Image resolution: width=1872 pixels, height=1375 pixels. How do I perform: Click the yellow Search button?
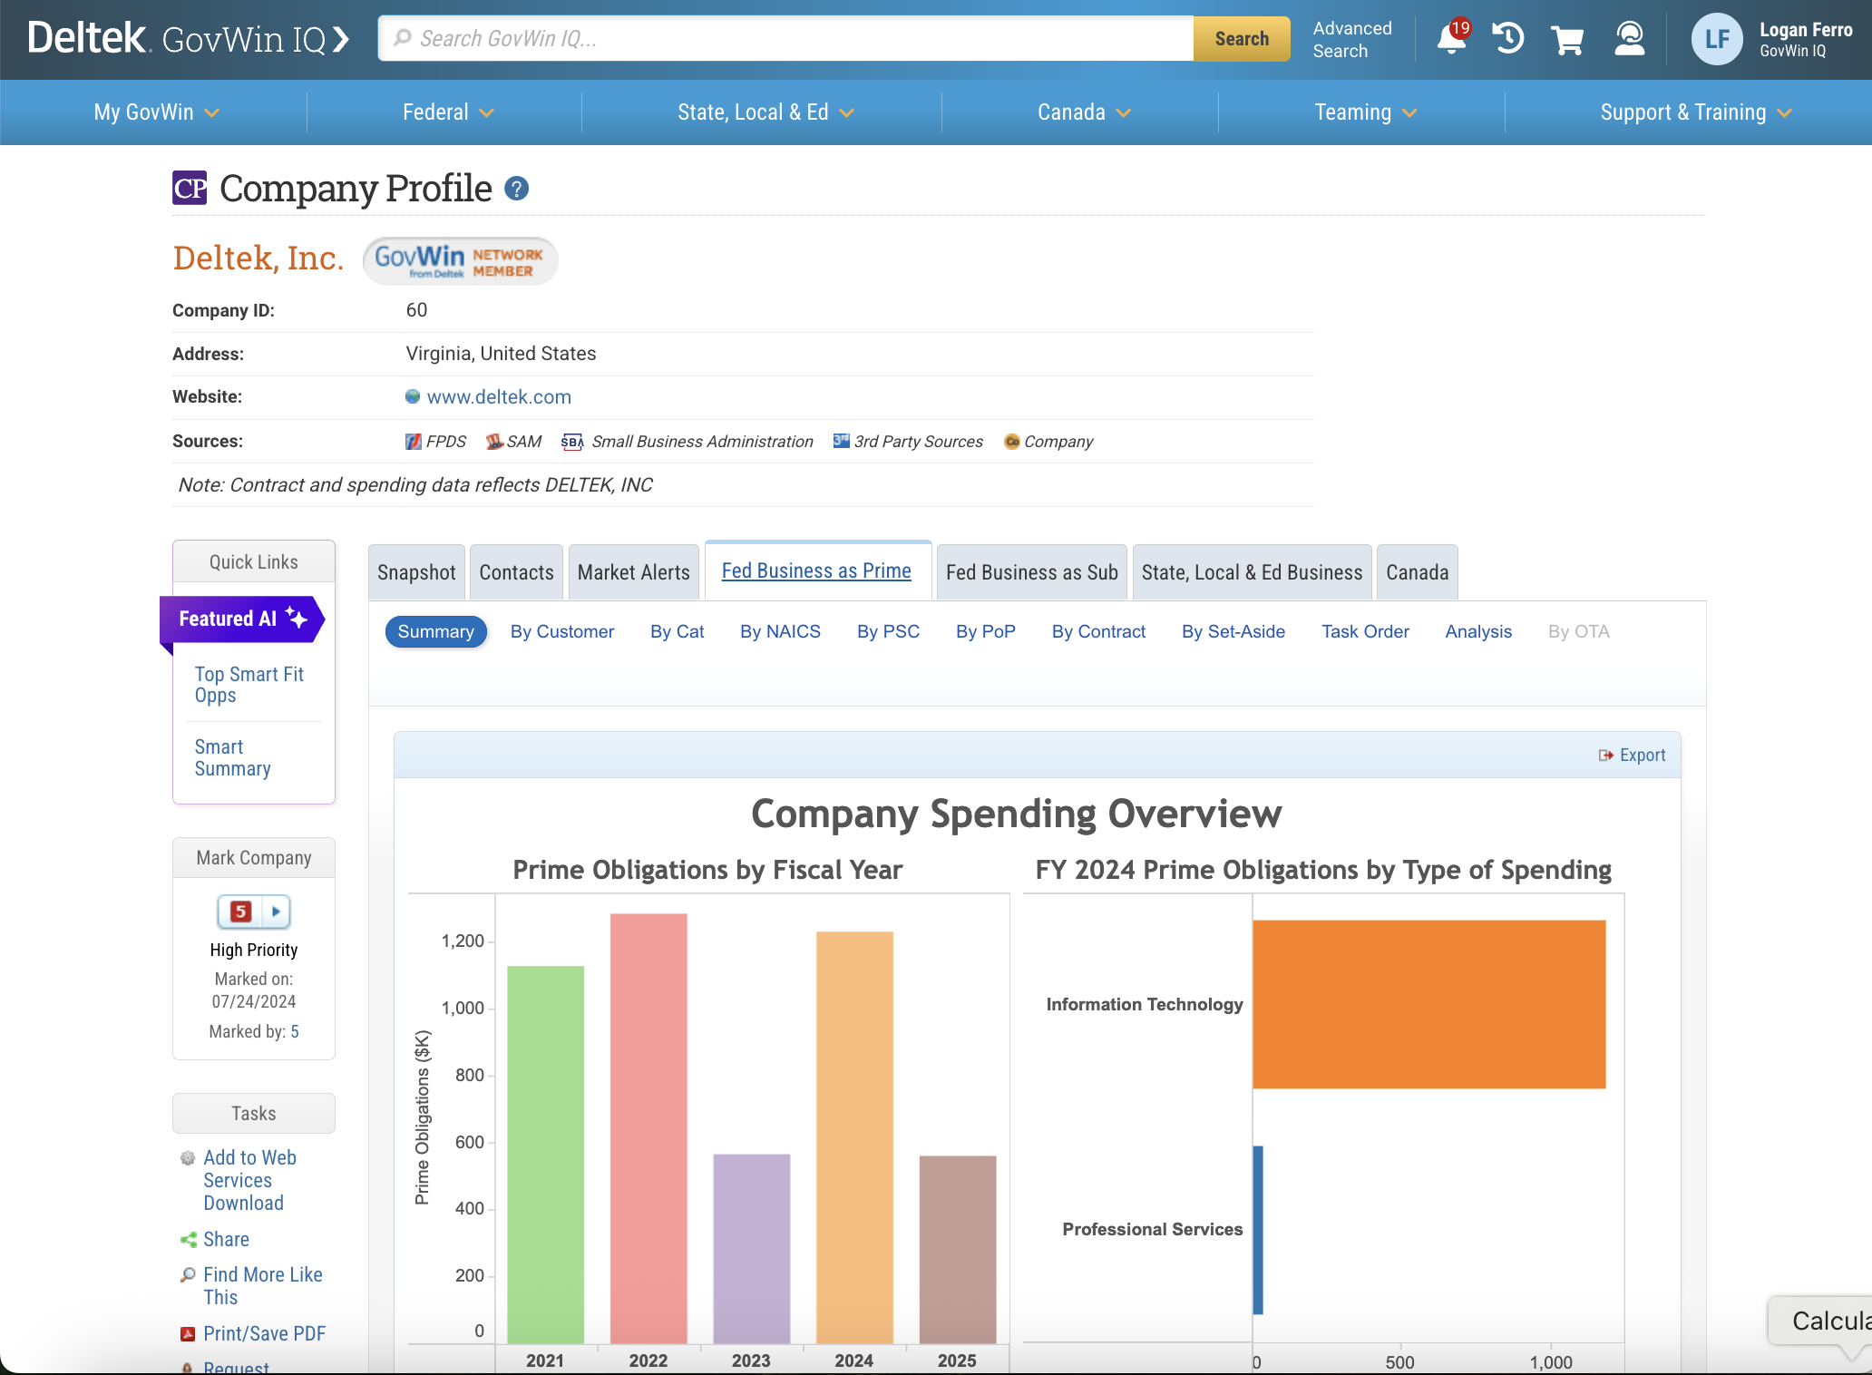1242,38
